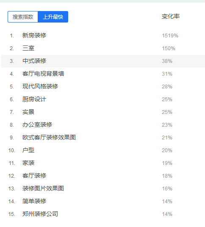This screenshot has width=205, height=227.
Task: Open the 实景 keyword
Action: pyautogui.click(x=28, y=112)
